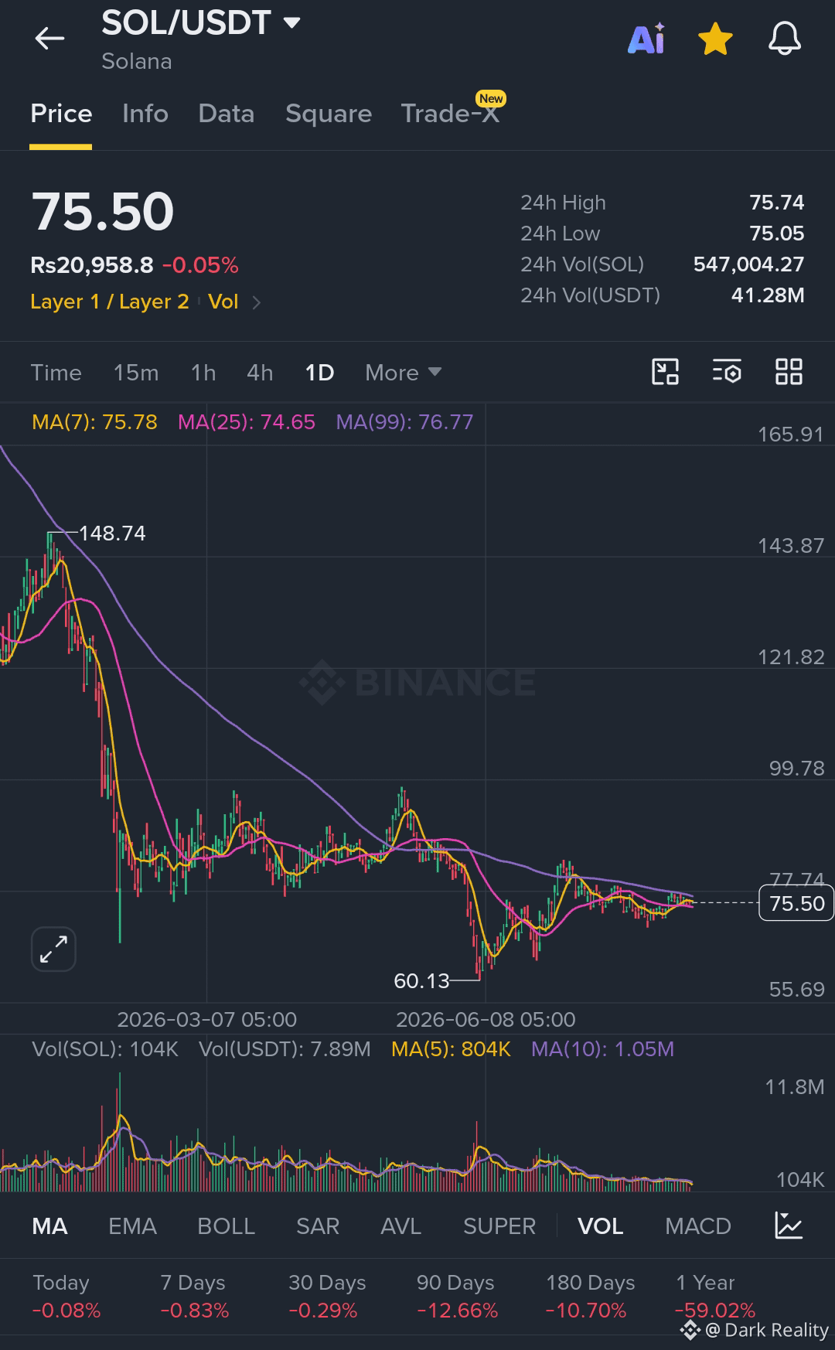Screen dimensions: 835x1350
Task: Open price alerts bell icon
Action: pyautogui.click(x=785, y=39)
